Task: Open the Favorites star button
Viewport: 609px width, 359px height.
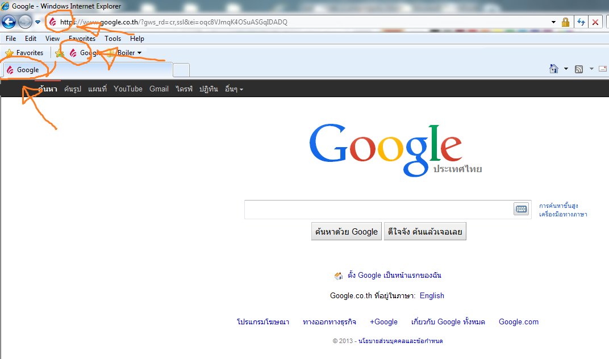Action: pyautogui.click(x=24, y=53)
